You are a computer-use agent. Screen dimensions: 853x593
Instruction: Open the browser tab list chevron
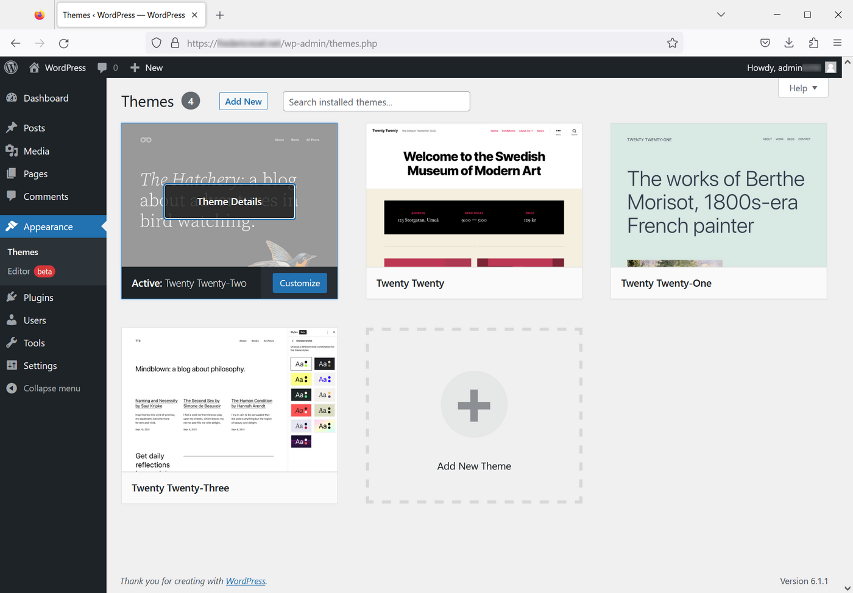click(x=721, y=14)
